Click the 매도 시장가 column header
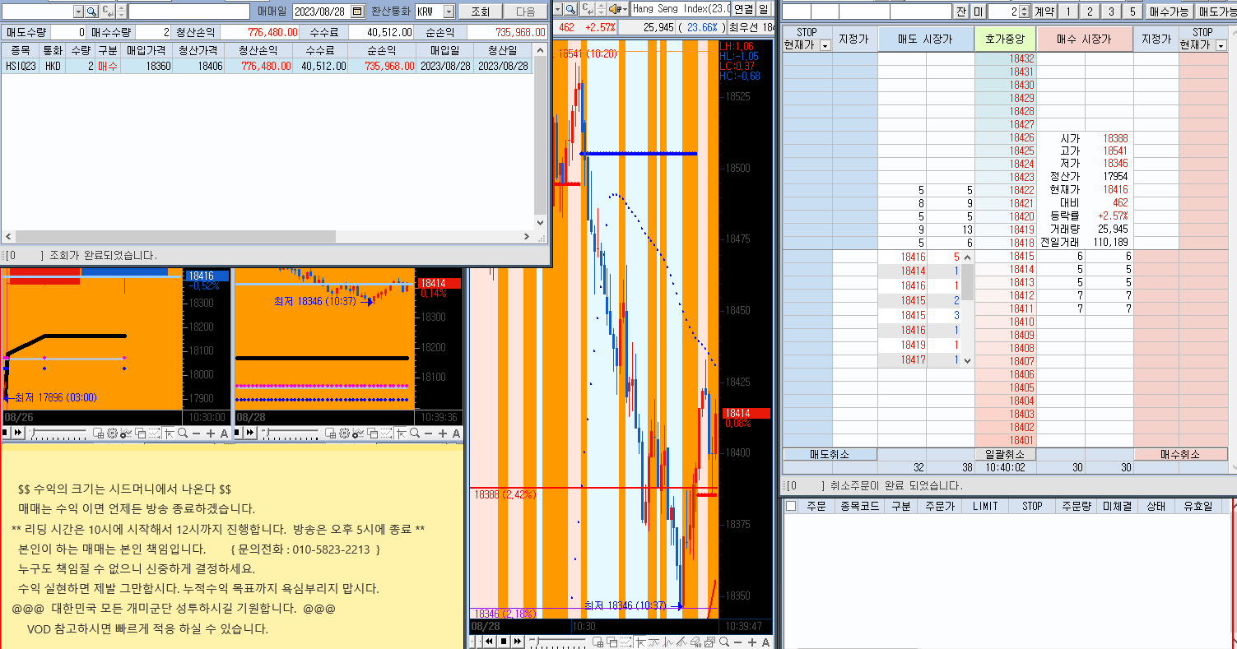 (x=926, y=39)
